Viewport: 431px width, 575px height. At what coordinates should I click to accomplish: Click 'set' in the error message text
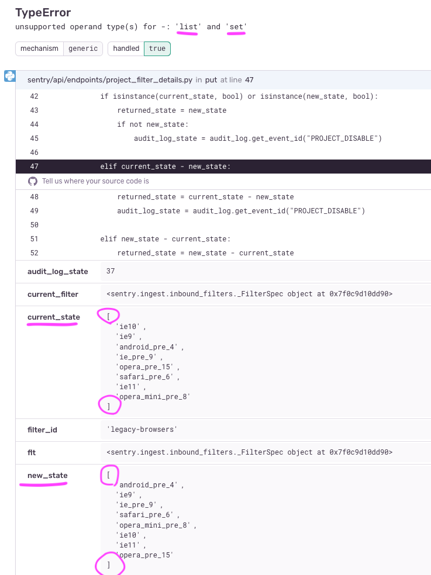pos(236,26)
